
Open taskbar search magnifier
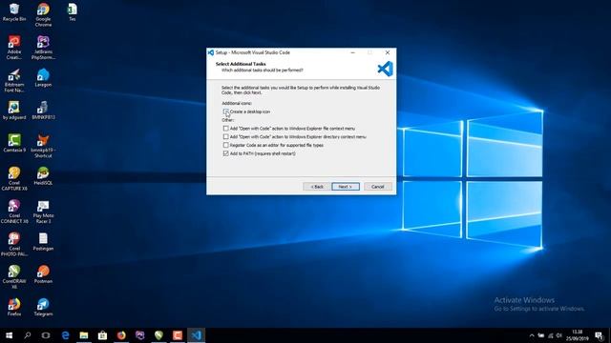28,335
